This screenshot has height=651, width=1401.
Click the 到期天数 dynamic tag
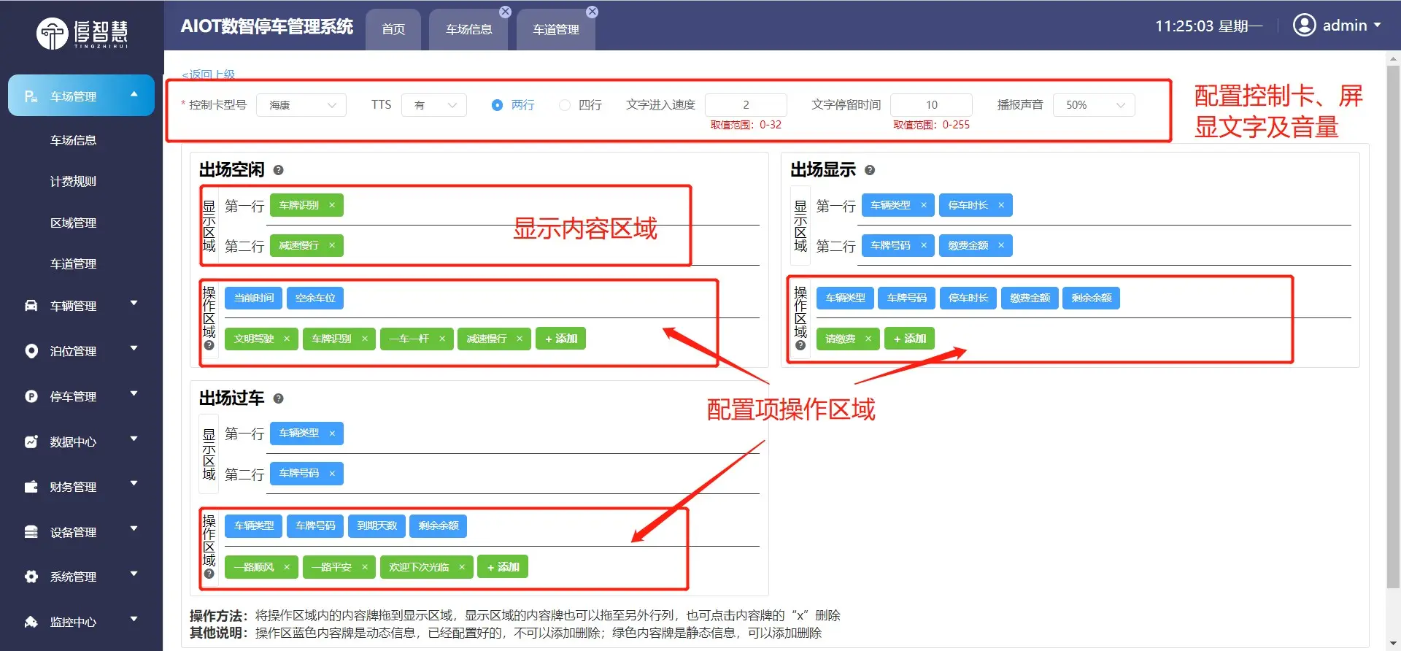coord(377,525)
